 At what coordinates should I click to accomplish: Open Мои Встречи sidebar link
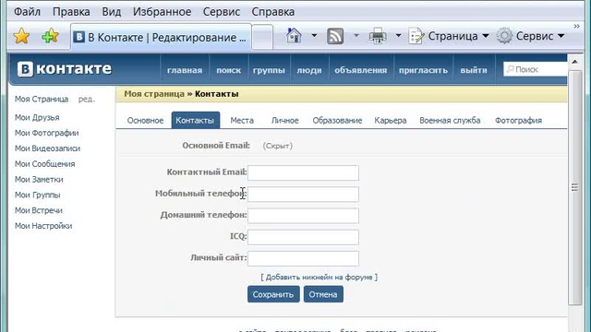point(39,210)
